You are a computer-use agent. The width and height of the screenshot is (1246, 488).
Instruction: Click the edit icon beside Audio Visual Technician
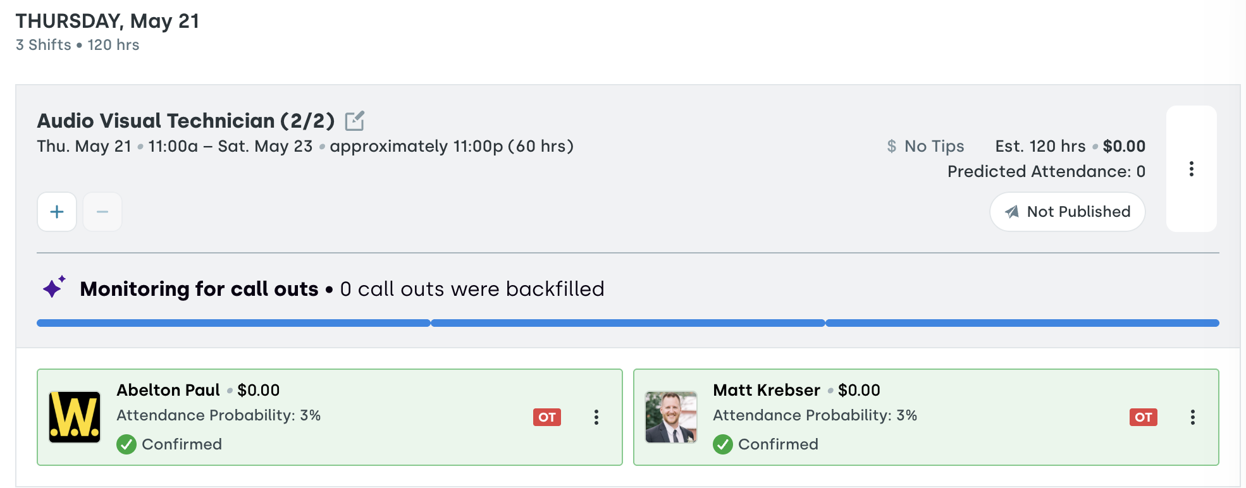point(354,121)
